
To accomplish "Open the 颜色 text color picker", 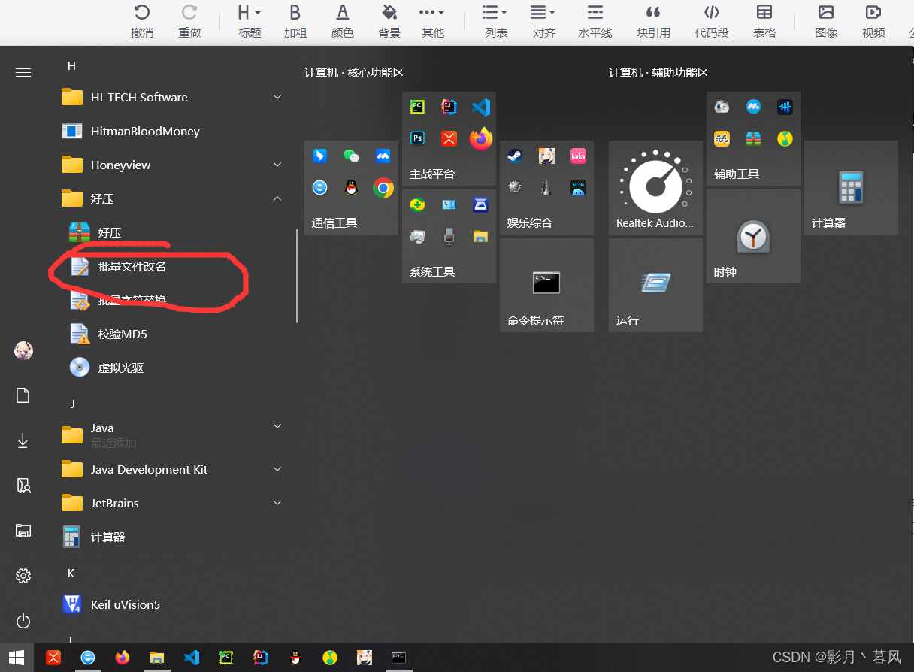I will point(343,21).
